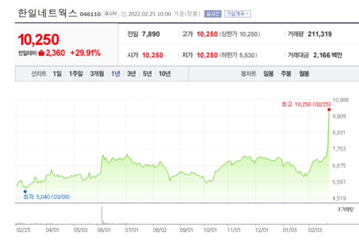Show the 10년 chart range
This screenshot has width=359, height=240.
[165, 74]
